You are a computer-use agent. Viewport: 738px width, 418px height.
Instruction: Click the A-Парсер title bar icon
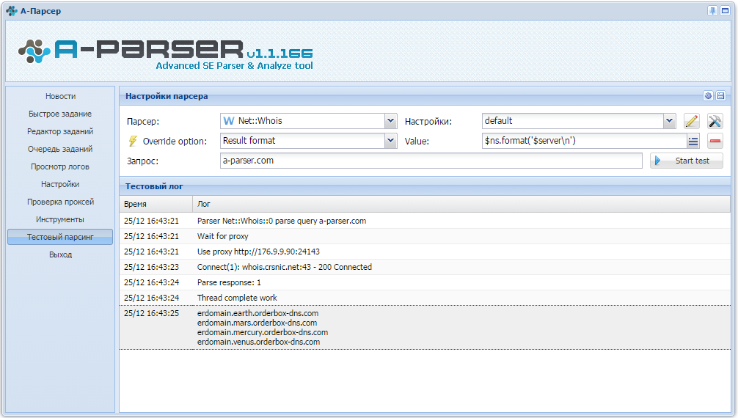pyautogui.click(x=11, y=10)
